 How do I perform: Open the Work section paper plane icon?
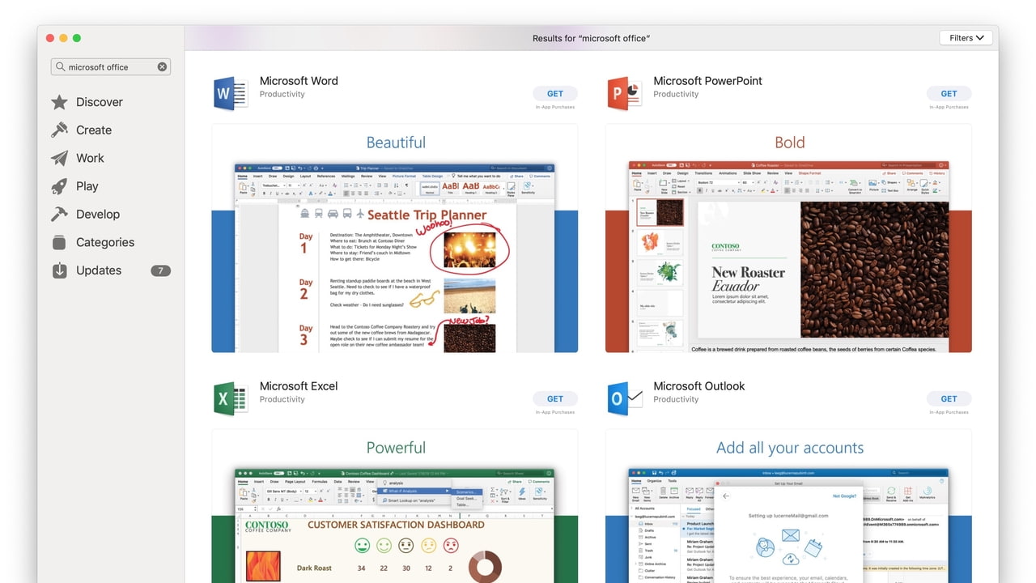coord(59,158)
